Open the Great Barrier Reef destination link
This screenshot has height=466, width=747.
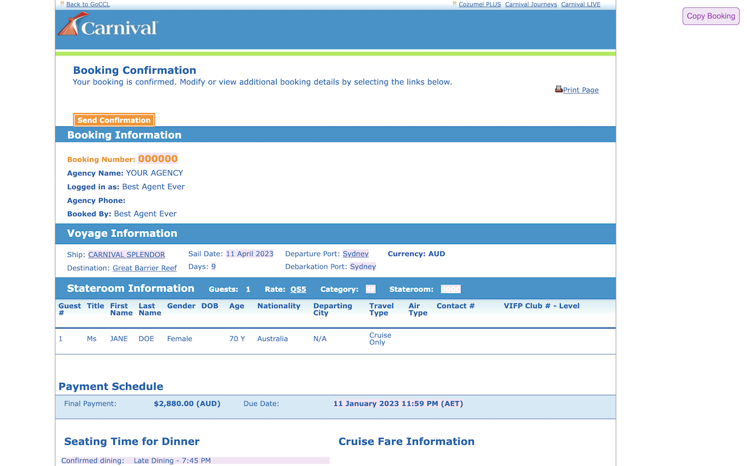(145, 268)
